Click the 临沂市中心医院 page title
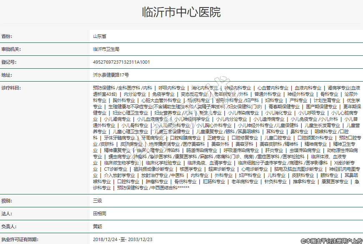This screenshot has height=244, width=363. pyautogui.click(x=181, y=12)
